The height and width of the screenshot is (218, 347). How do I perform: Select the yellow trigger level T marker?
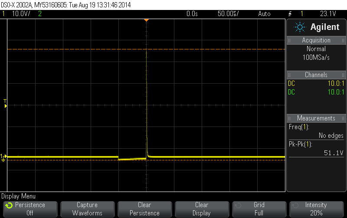[5, 104]
